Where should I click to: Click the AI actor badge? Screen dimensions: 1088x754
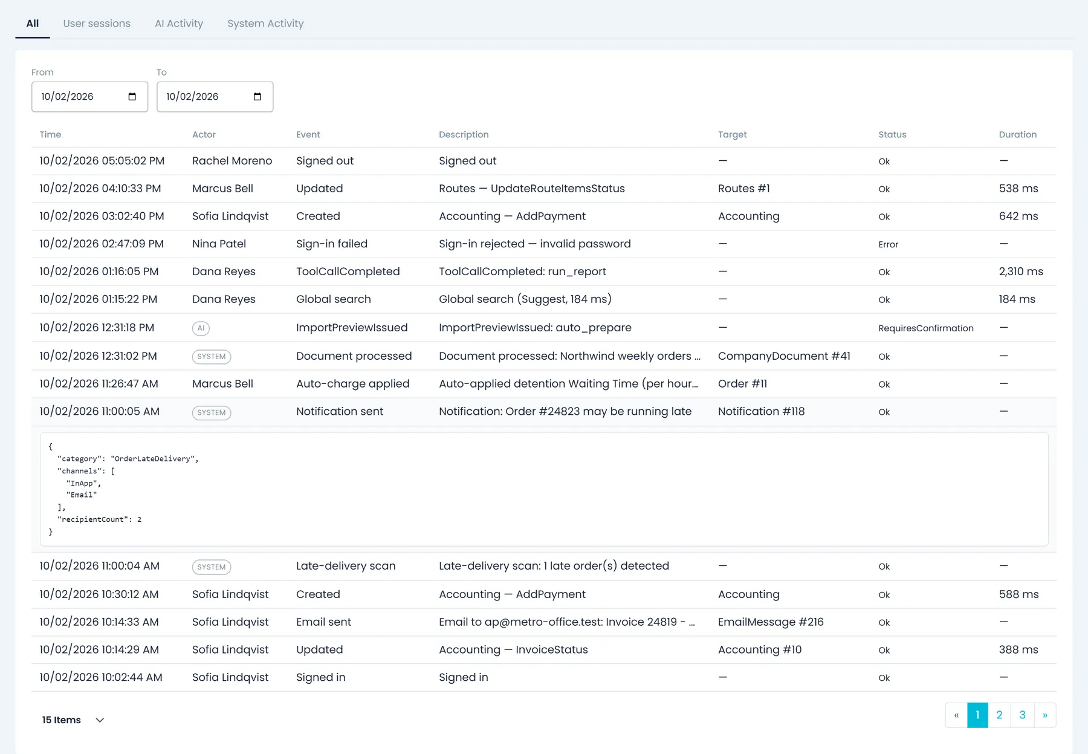click(x=201, y=328)
